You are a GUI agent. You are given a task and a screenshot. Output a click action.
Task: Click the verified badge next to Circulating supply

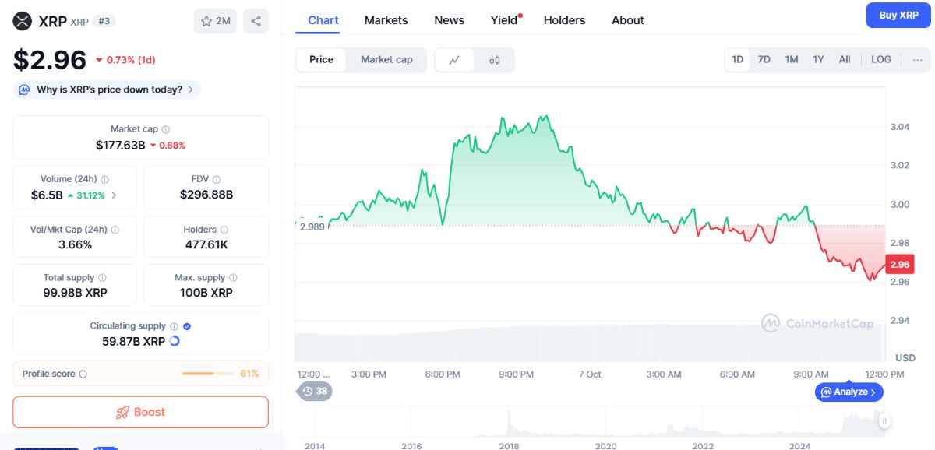(x=187, y=326)
